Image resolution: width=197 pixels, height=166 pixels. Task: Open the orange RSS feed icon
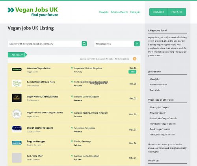[x=134, y=59]
